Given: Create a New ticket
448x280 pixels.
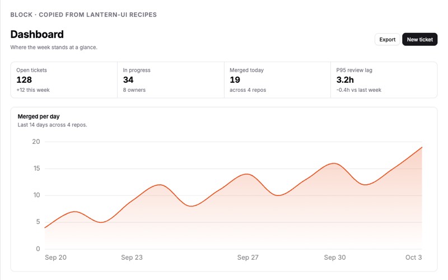Looking at the screenshot, I should 419,39.
